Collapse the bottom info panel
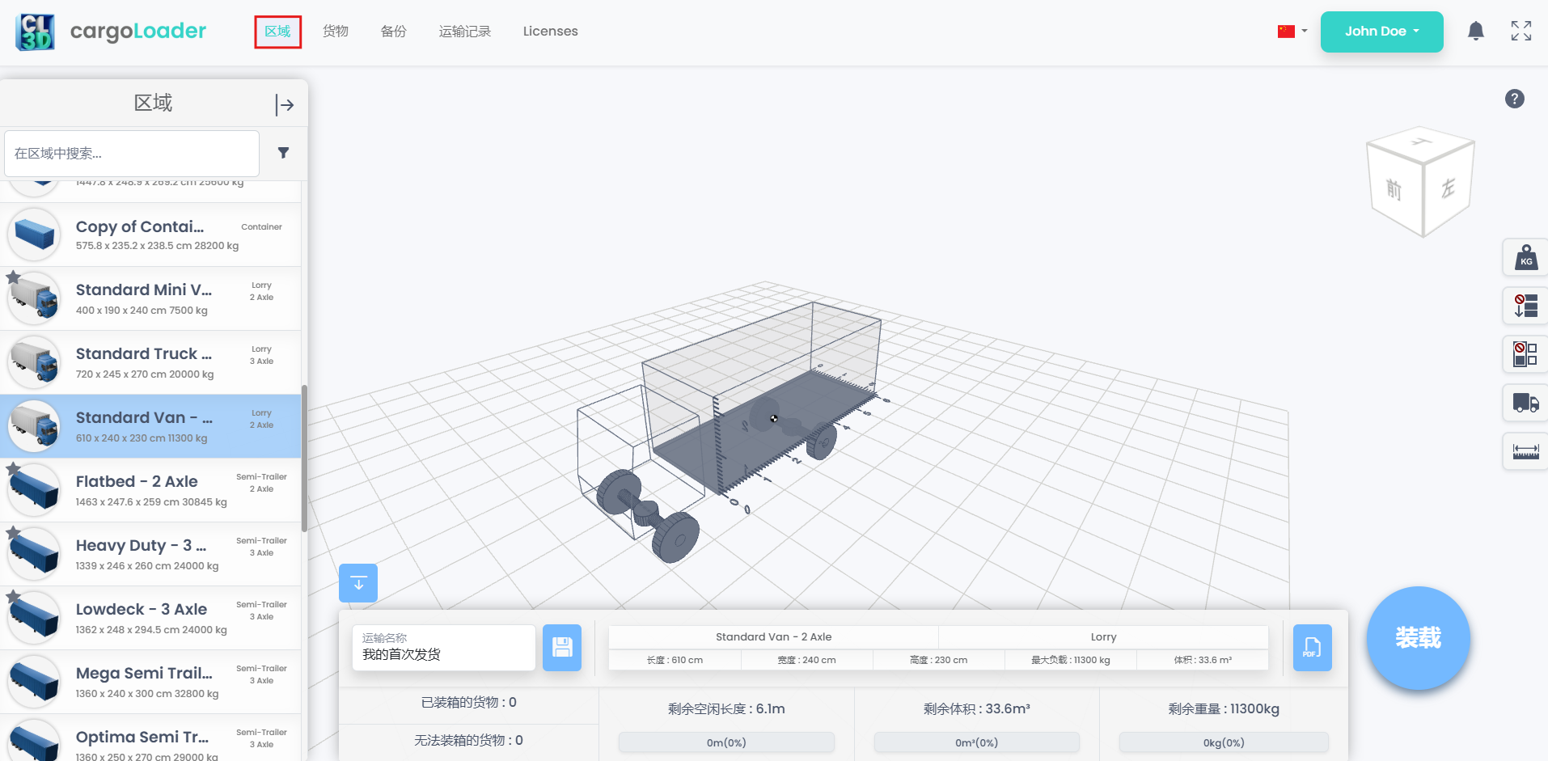 click(357, 582)
